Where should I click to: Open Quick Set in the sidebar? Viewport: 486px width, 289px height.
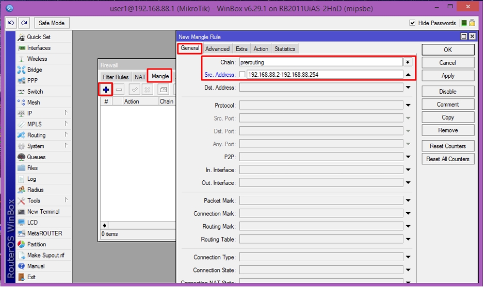coord(38,37)
